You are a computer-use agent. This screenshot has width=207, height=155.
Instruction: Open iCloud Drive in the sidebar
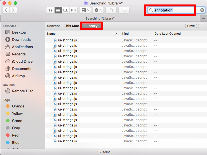(x=22, y=62)
